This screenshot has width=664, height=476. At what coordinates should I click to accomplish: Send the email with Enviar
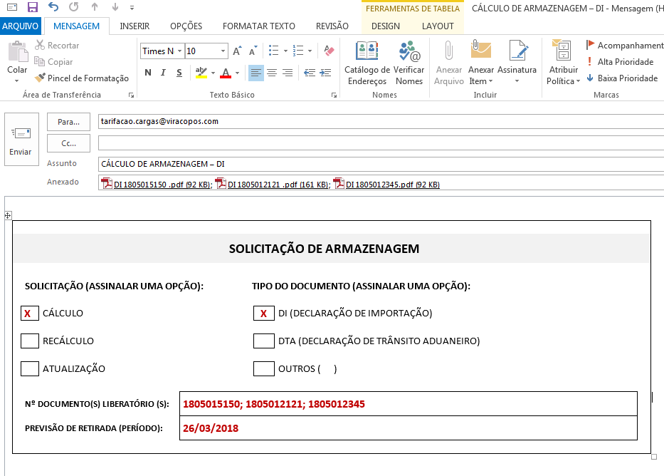pyautogui.click(x=21, y=140)
